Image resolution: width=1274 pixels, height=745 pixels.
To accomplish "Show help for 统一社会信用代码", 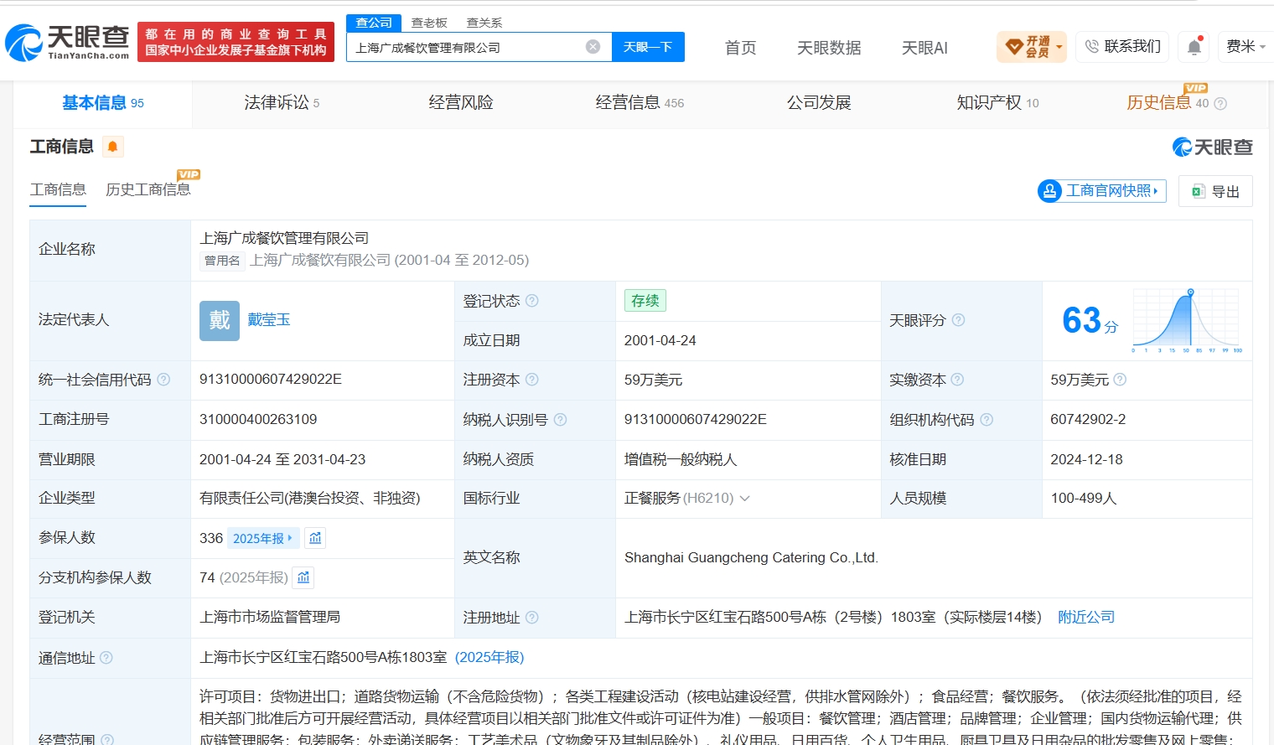I will click(163, 380).
